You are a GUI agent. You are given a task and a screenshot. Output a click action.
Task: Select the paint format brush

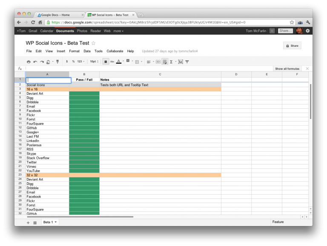(57, 62)
